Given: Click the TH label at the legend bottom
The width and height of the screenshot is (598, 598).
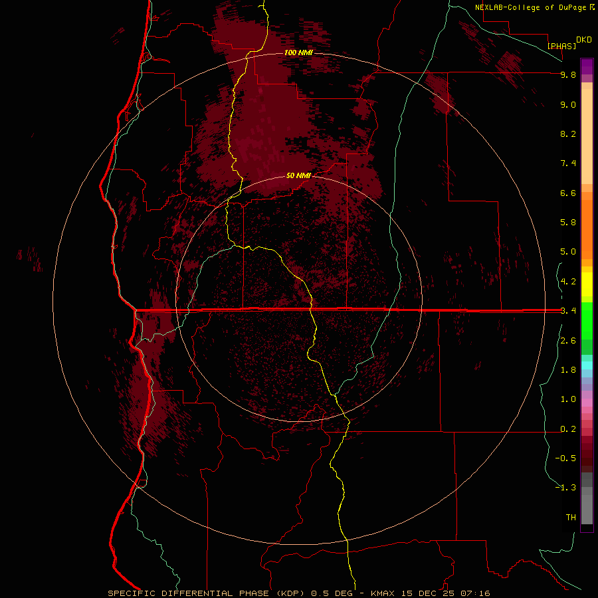Looking at the screenshot, I should 571,518.
